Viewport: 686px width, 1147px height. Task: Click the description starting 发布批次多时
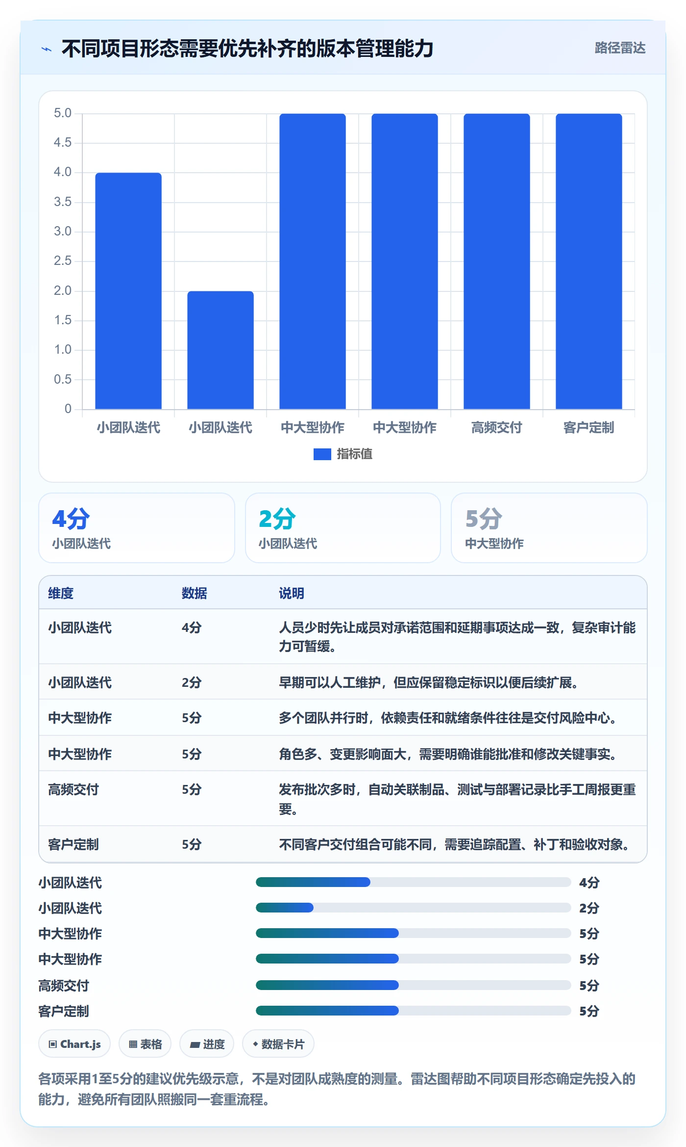[x=457, y=799]
